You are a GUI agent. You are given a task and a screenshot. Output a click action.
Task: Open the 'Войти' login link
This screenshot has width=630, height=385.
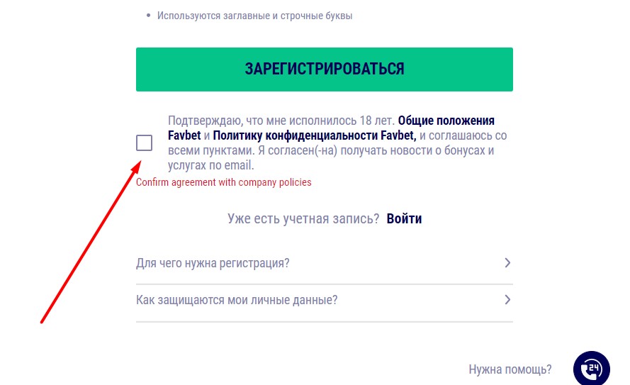click(404, 218)
